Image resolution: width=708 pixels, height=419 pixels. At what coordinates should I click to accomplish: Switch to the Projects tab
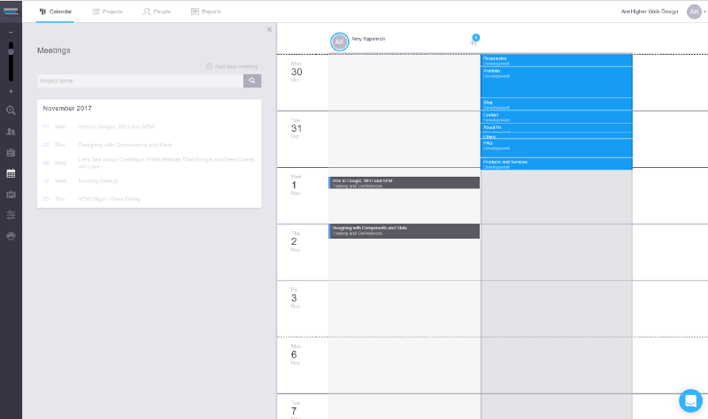click(107, 11)
